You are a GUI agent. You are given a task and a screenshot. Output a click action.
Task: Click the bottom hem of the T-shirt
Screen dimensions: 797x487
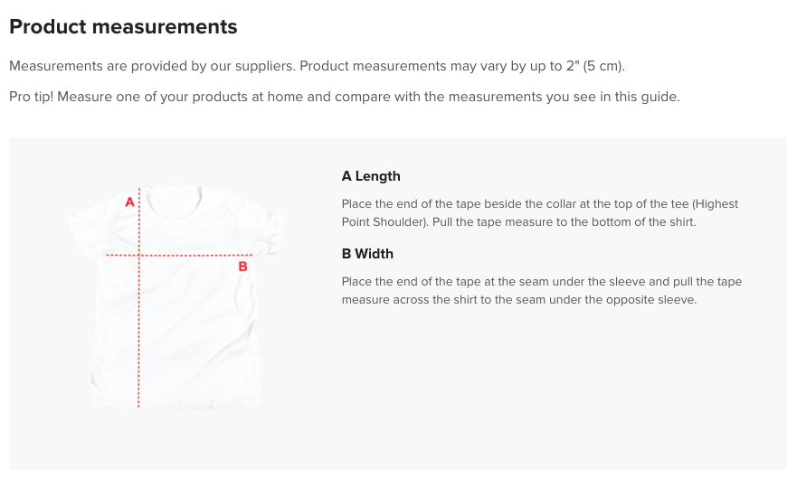pyautogui.click(x=176, y=404)
